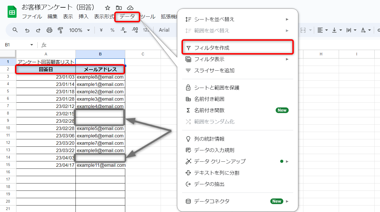
Task: Open the Arial font selector
Action: (164, 30)
